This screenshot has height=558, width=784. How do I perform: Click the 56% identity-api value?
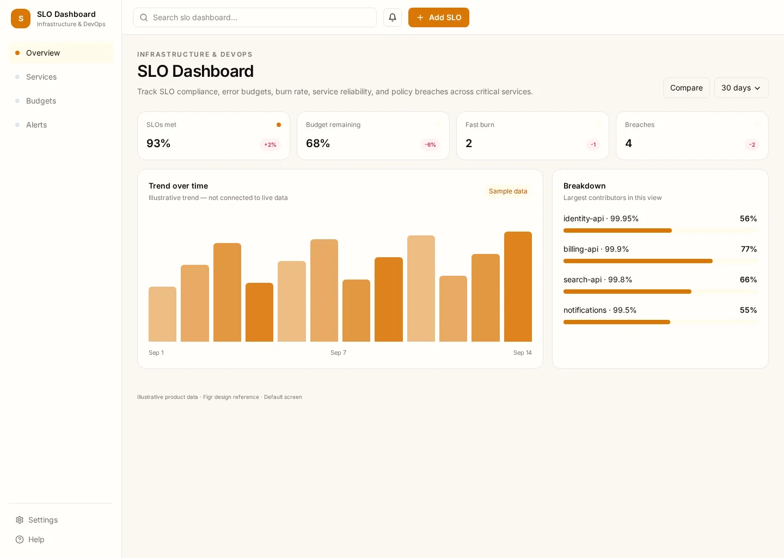tap(748, 219)
